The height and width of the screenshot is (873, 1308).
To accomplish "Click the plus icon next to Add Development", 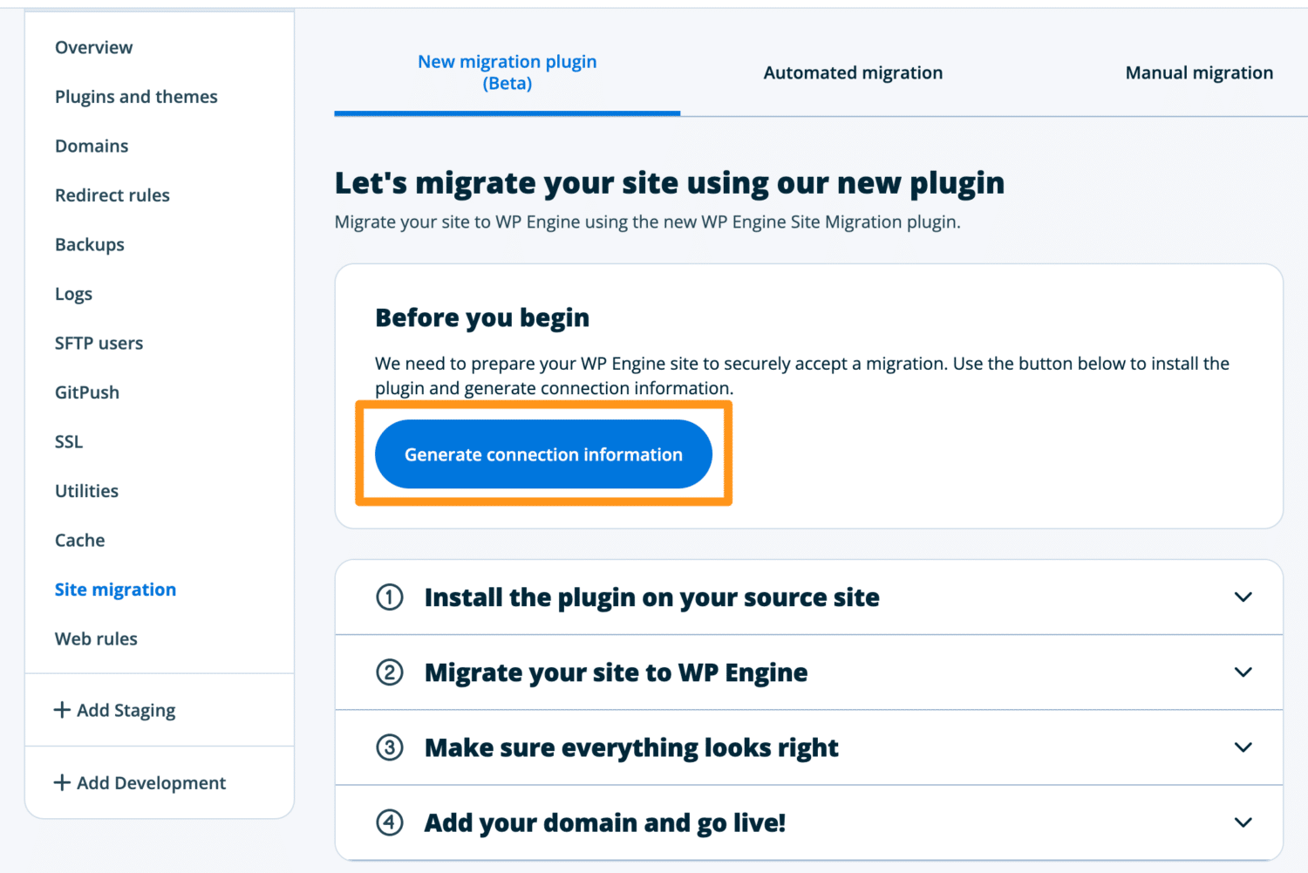I will [x=62, y=782].
